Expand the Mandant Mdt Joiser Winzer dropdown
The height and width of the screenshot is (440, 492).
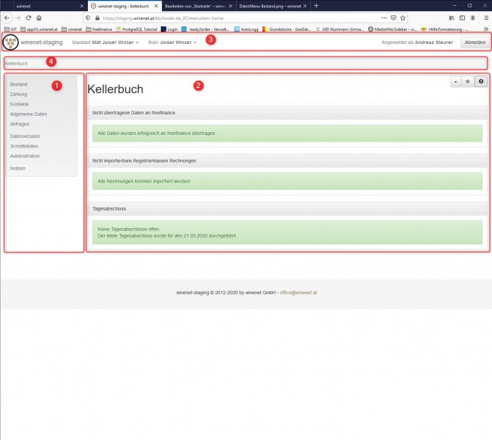click(x=105, y=43)
